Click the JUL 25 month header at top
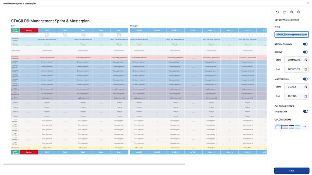This screenshot has height=175, width=312. pos(248,30)
